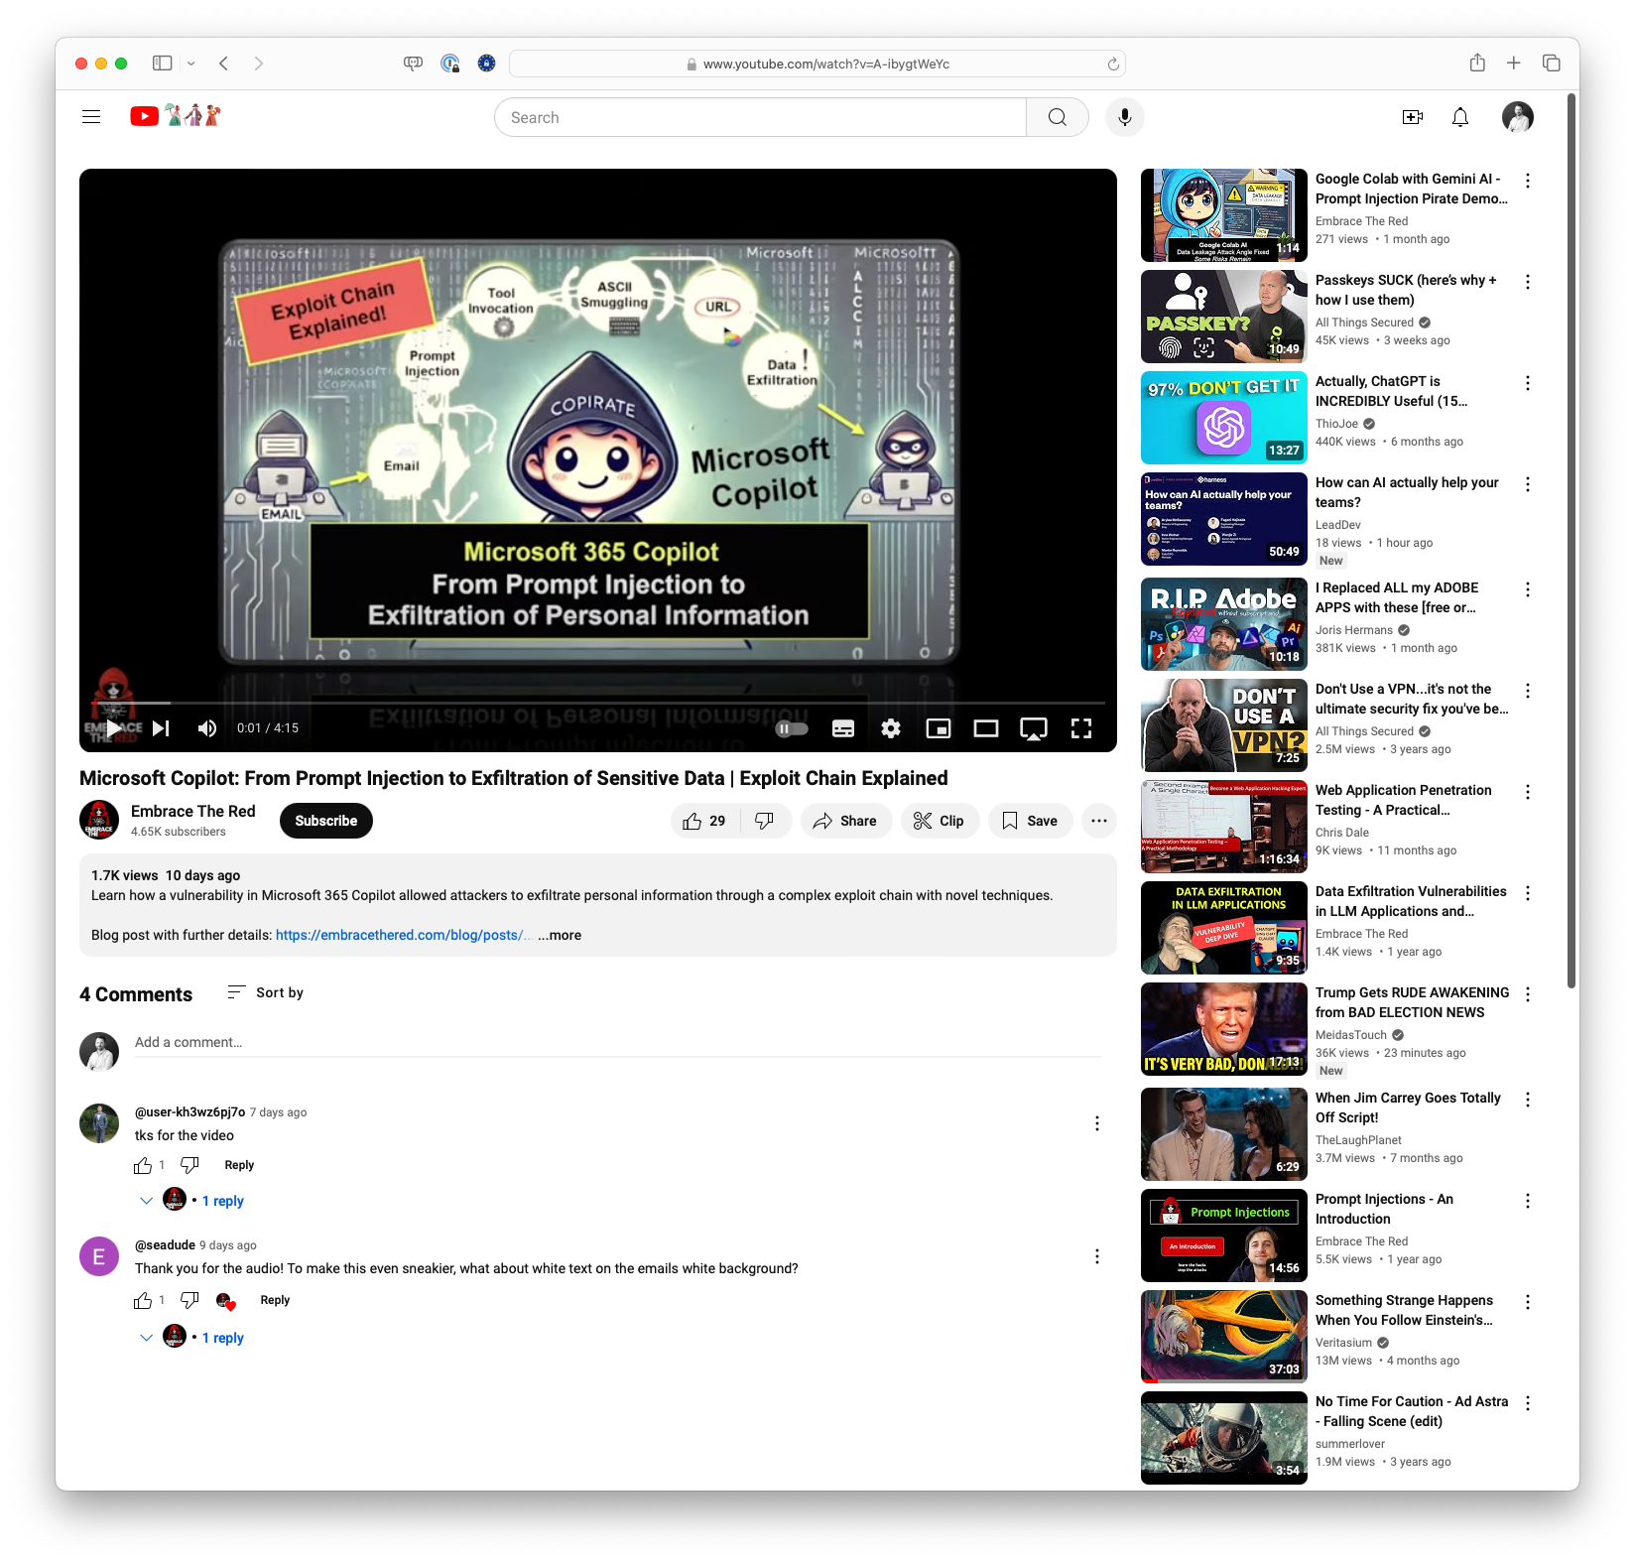The image size is (1635, 1564).
Task: Enable miniplayer mode in video controls
Action: coord(938,728)
